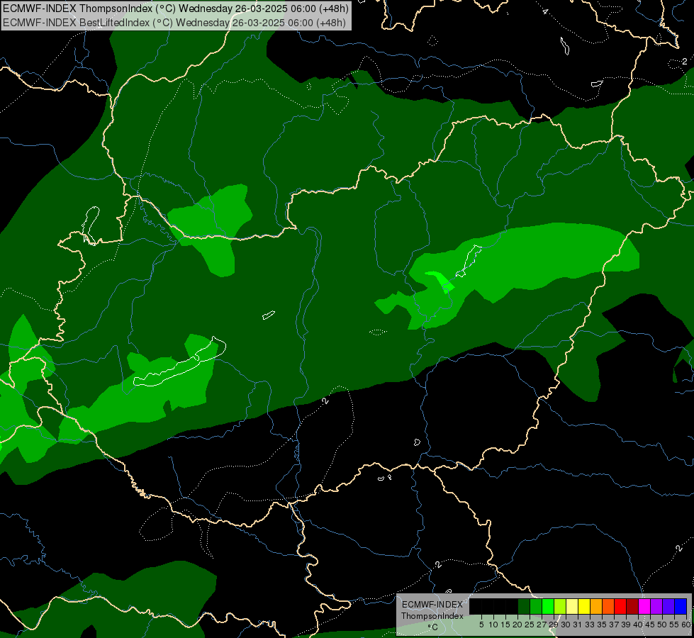The image size is (694, 638).
Task: Click legend tick value 15
Action: 505,625
